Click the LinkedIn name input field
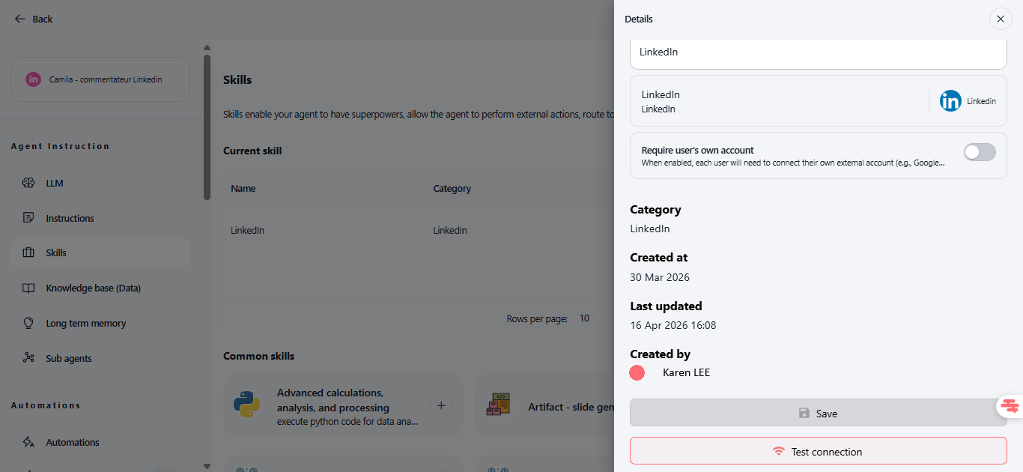The image size is (1023, 472). pyautogui.click(x=818, y=53)
